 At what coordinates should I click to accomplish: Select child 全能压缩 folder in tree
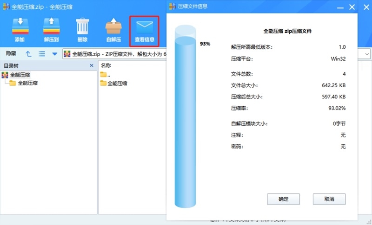[28, 83]
